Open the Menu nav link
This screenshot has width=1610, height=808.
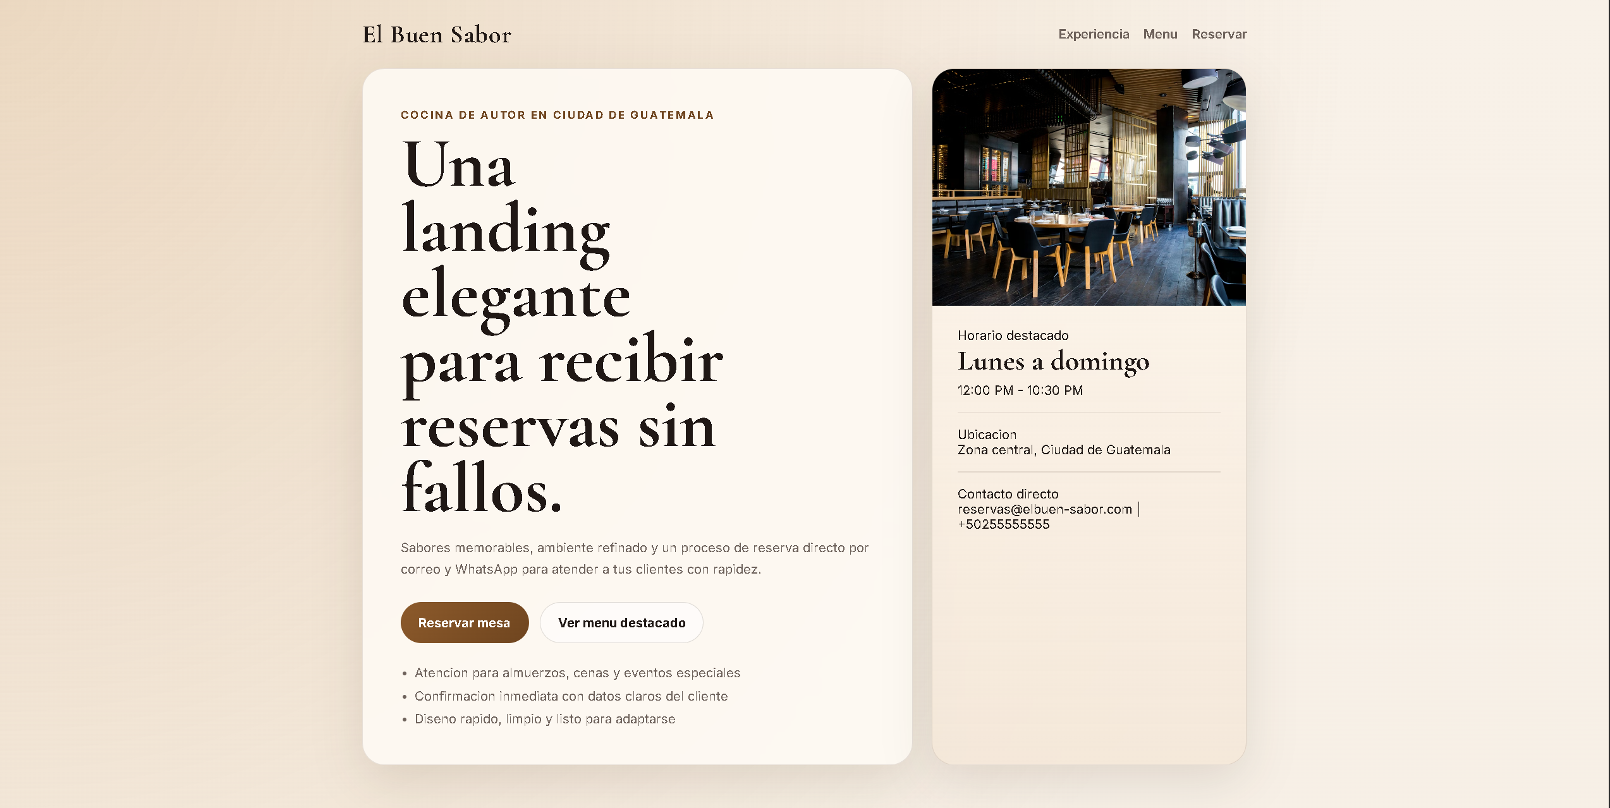(1160, 34)
